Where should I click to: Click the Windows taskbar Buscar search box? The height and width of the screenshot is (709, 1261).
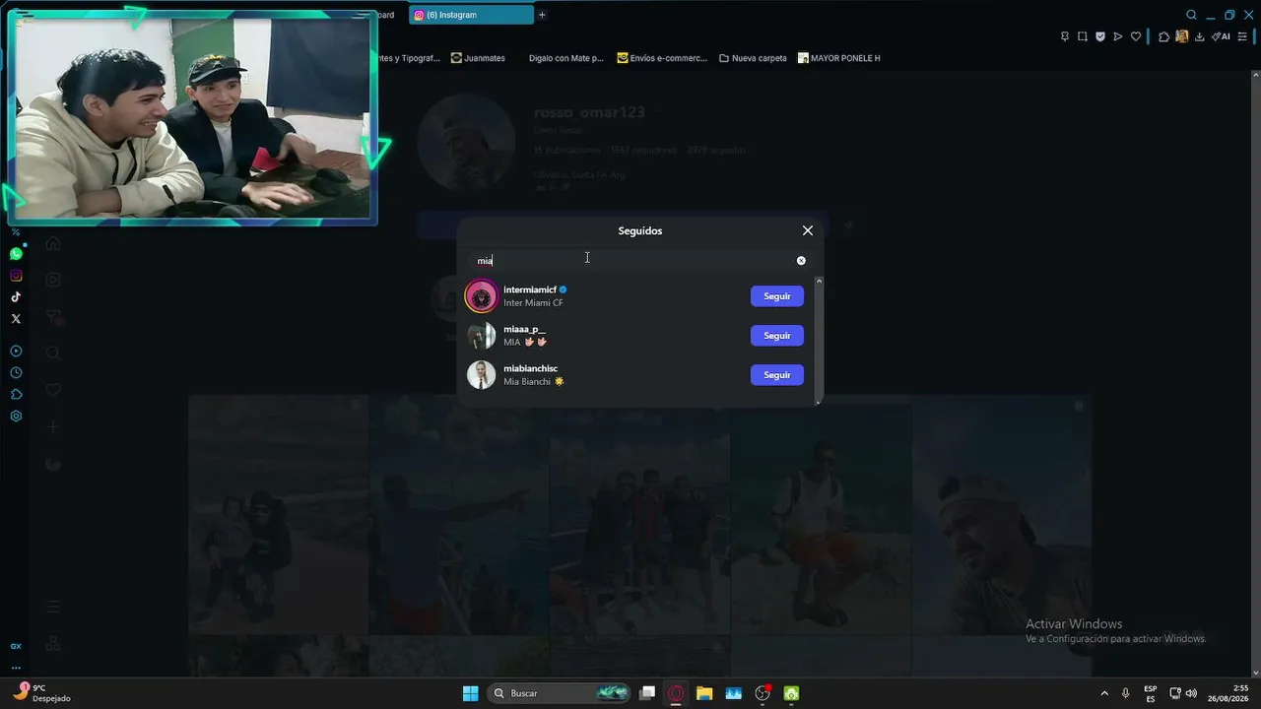pyautogui.click(x=561, y=693)
